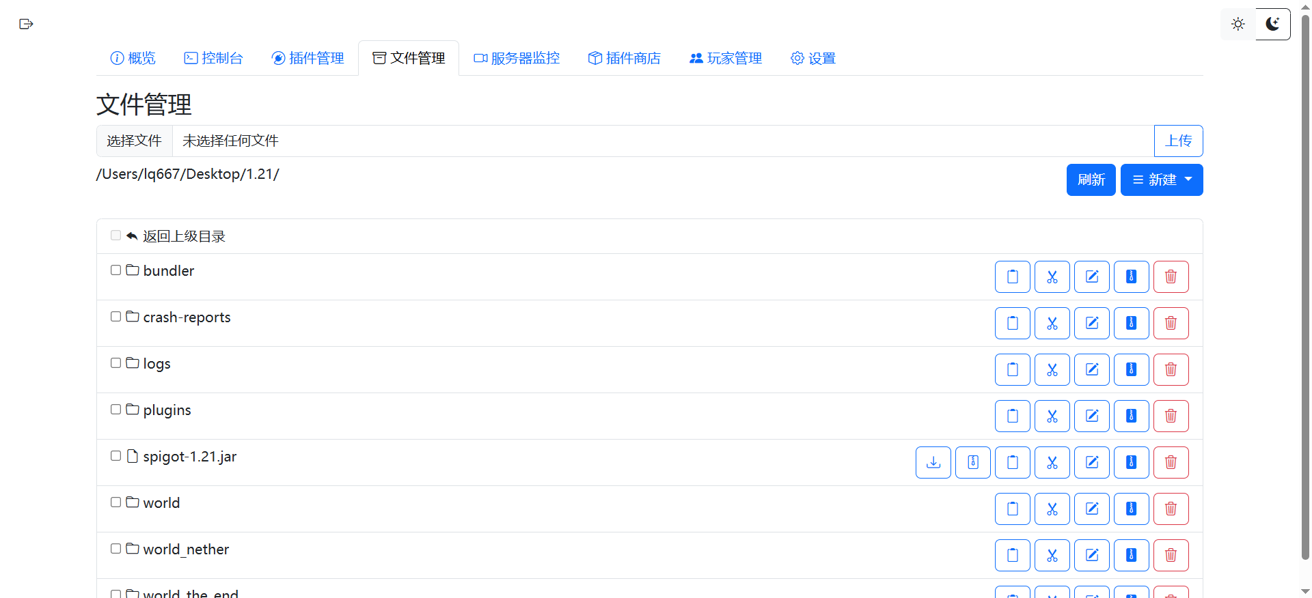The width and height of the screenshot is (1312, 598).
Task: Click the logout icon at top left
Action: pos(26,24)
